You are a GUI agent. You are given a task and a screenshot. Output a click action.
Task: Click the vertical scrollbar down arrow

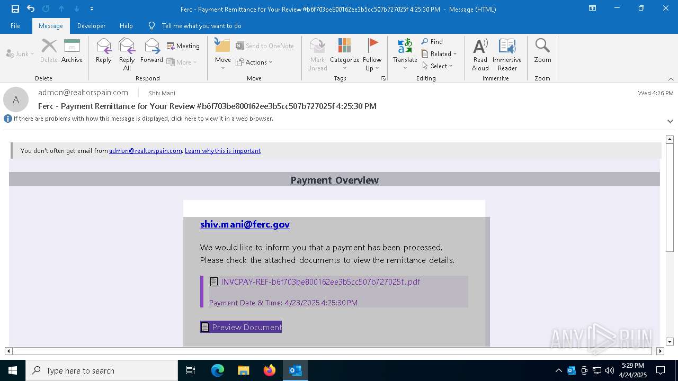tap(670, 342)
